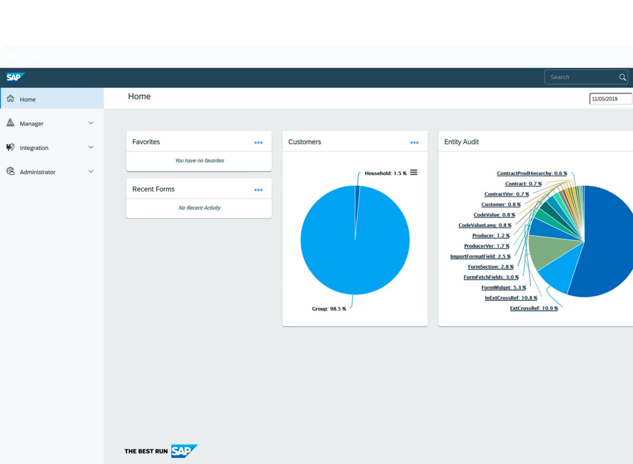Click the FormWidget 5.3% label link

(503, 288)
